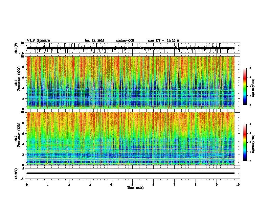Image resolution: width=268 pixels, height=207 pixels.
Task: Click the ch.2 spectrogram color scale bar
Action: point(245,142)
